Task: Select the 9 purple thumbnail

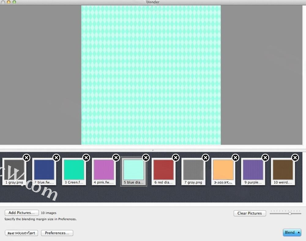Action: [x=253, y=172]
